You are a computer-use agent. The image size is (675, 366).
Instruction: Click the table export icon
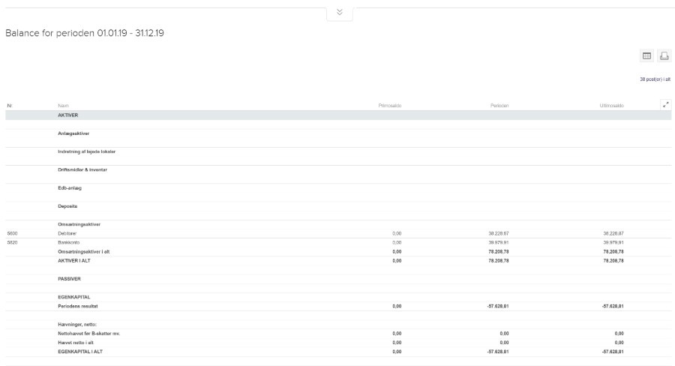coord(646,55)
